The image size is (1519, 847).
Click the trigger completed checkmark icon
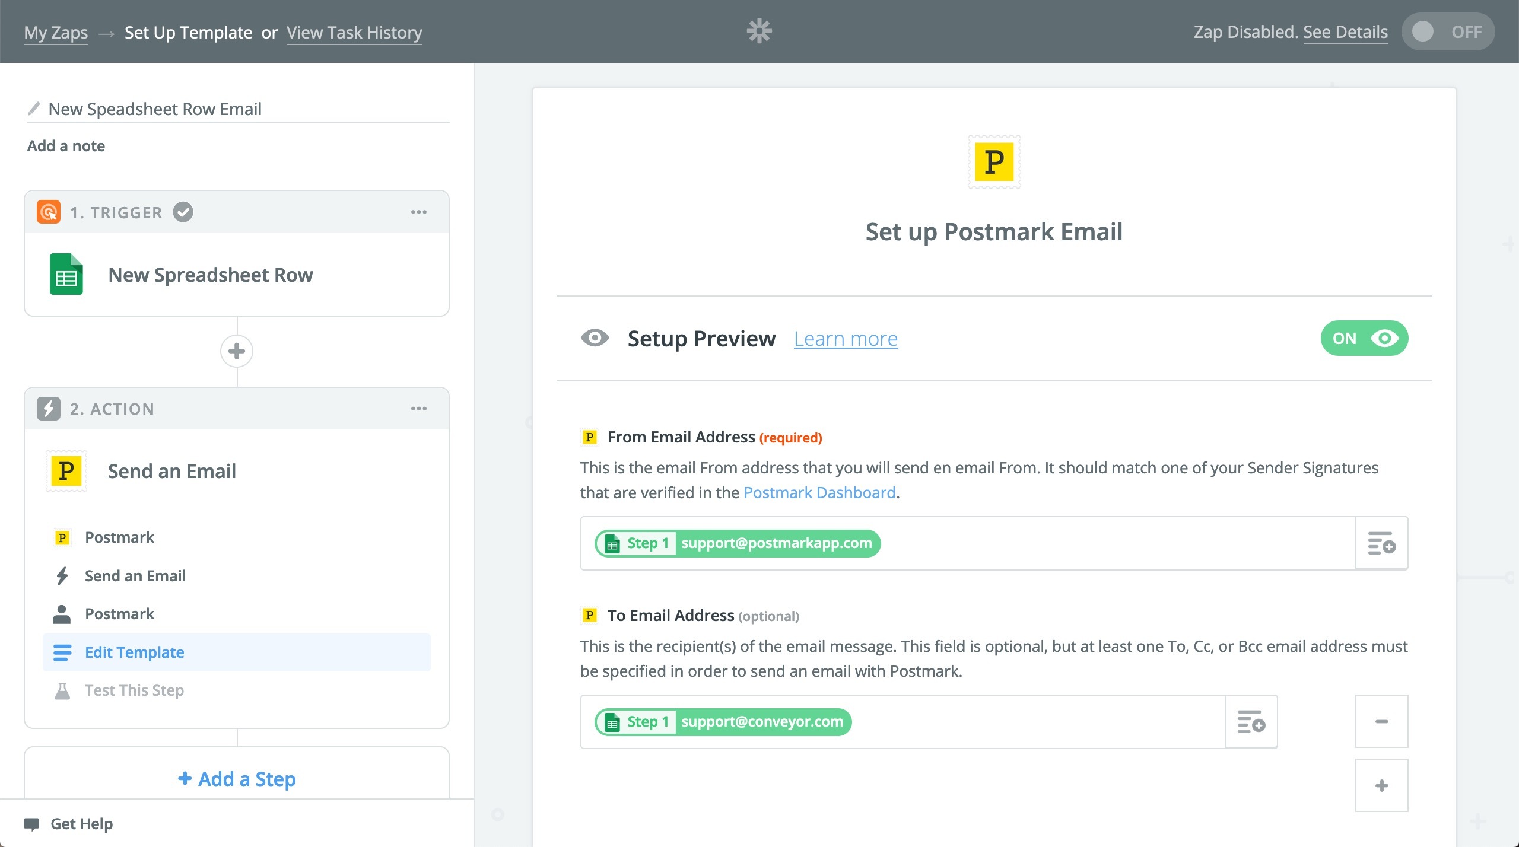click(183, 212)
